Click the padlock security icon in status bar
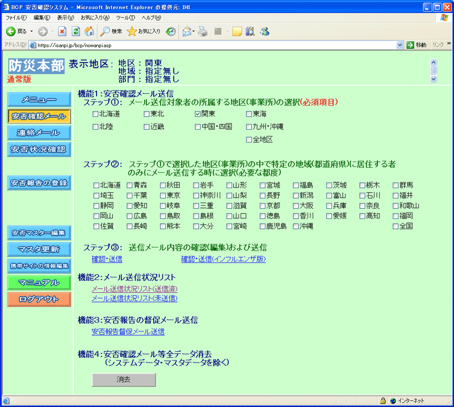454x407 pixels. pos(382,401)
